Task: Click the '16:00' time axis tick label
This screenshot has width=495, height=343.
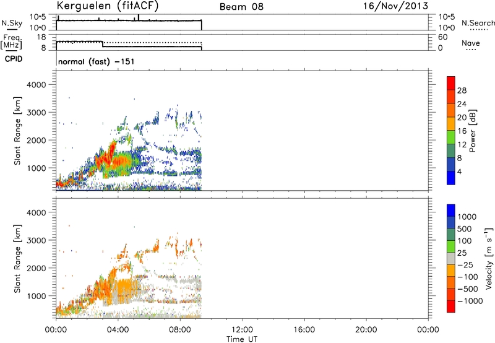Action: coord(304,330)
